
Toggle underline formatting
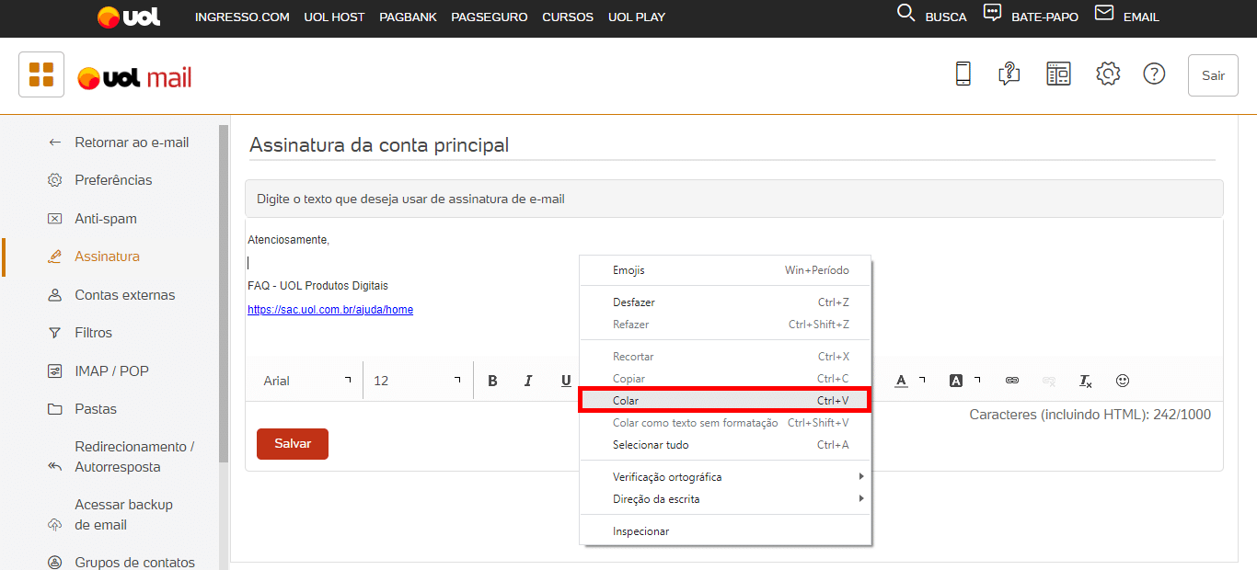tap(566, 381)
